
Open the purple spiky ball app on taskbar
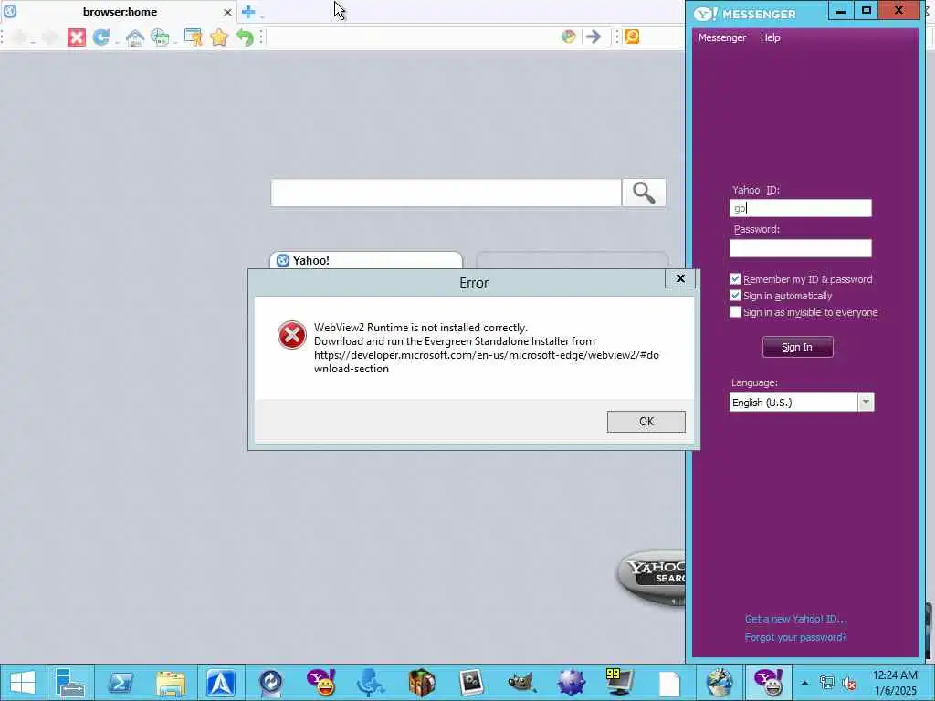coord(572,683)
